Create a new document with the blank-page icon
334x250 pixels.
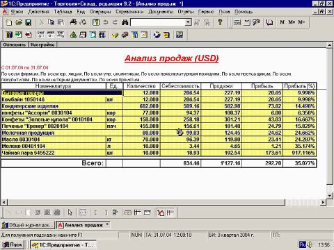[9, 22]
